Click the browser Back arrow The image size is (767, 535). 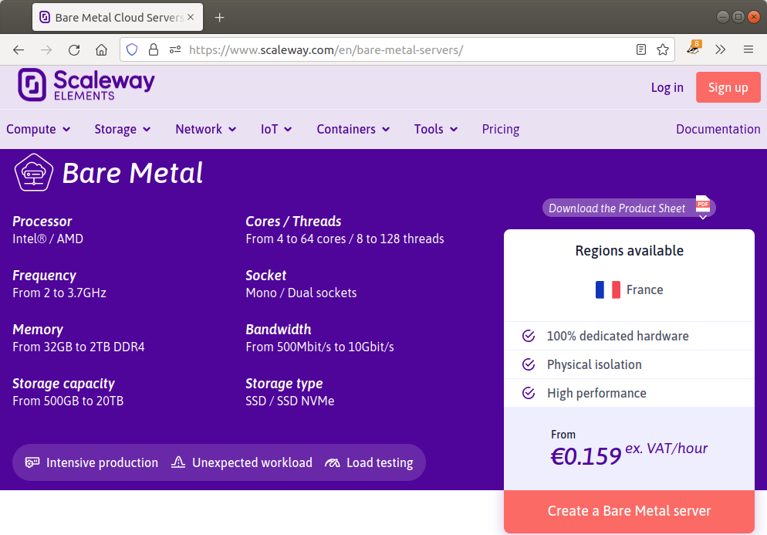coord(19,50)
